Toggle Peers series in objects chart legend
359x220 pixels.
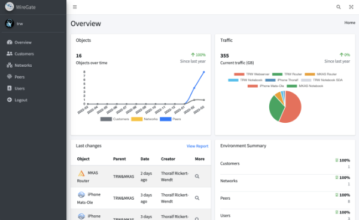tap(170, 119)
